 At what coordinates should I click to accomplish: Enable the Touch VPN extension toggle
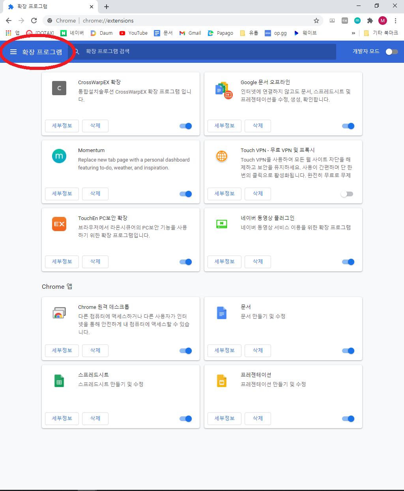(x=347, y=194)
